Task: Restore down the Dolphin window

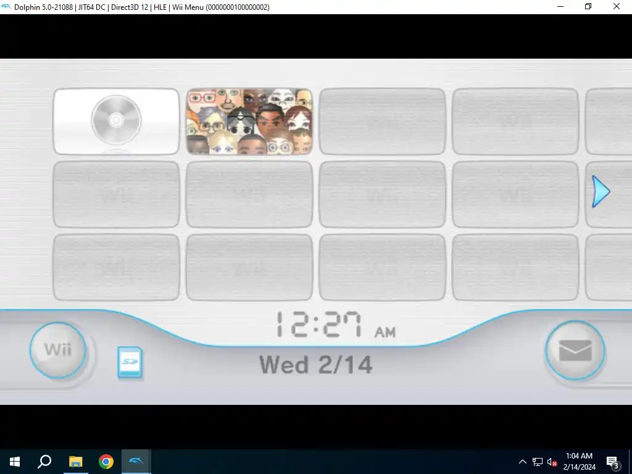Action: (x=588, y=6)
